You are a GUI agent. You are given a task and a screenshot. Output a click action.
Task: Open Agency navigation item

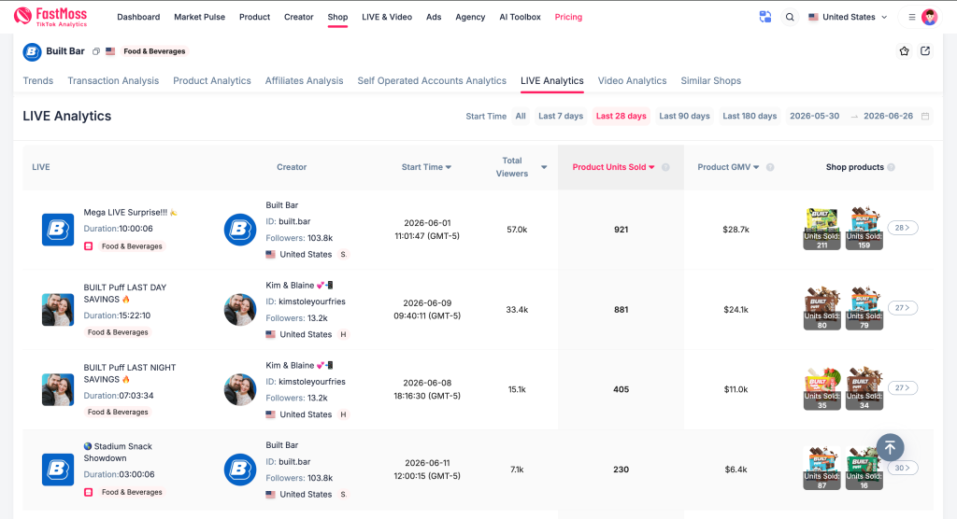tap(470, 17)
